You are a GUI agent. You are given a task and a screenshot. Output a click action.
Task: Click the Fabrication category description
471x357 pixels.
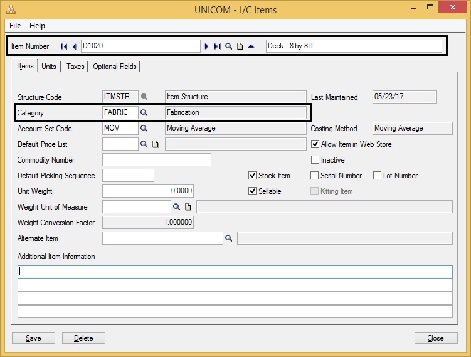coord(236,112)
